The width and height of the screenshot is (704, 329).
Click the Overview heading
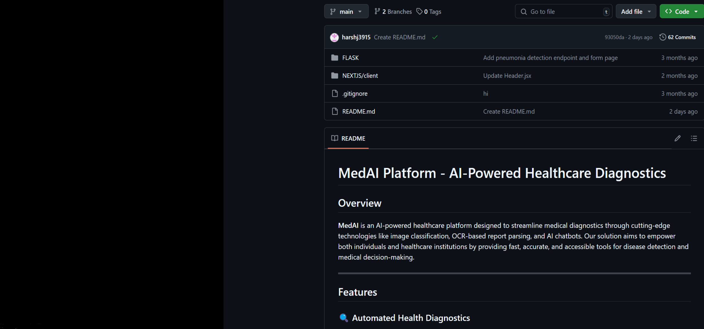coord(360,203)
